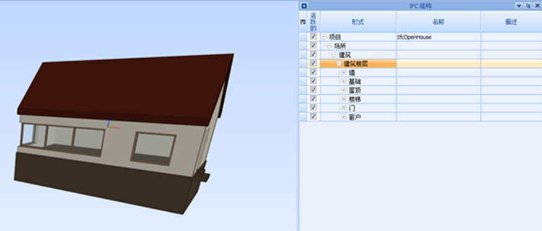
Task: Click the IFC panel icon at title bar left
Action: (x=304, y=6)
